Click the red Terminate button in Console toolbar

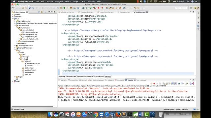154,84
